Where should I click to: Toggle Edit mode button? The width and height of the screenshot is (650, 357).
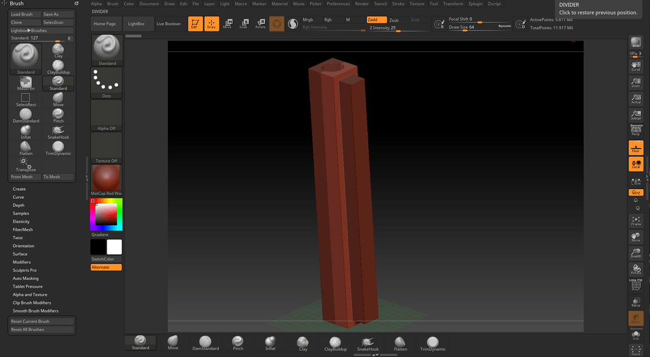(195, 24)
